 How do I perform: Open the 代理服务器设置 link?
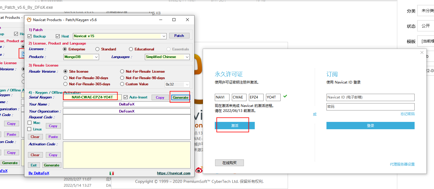tap(402, 164)
